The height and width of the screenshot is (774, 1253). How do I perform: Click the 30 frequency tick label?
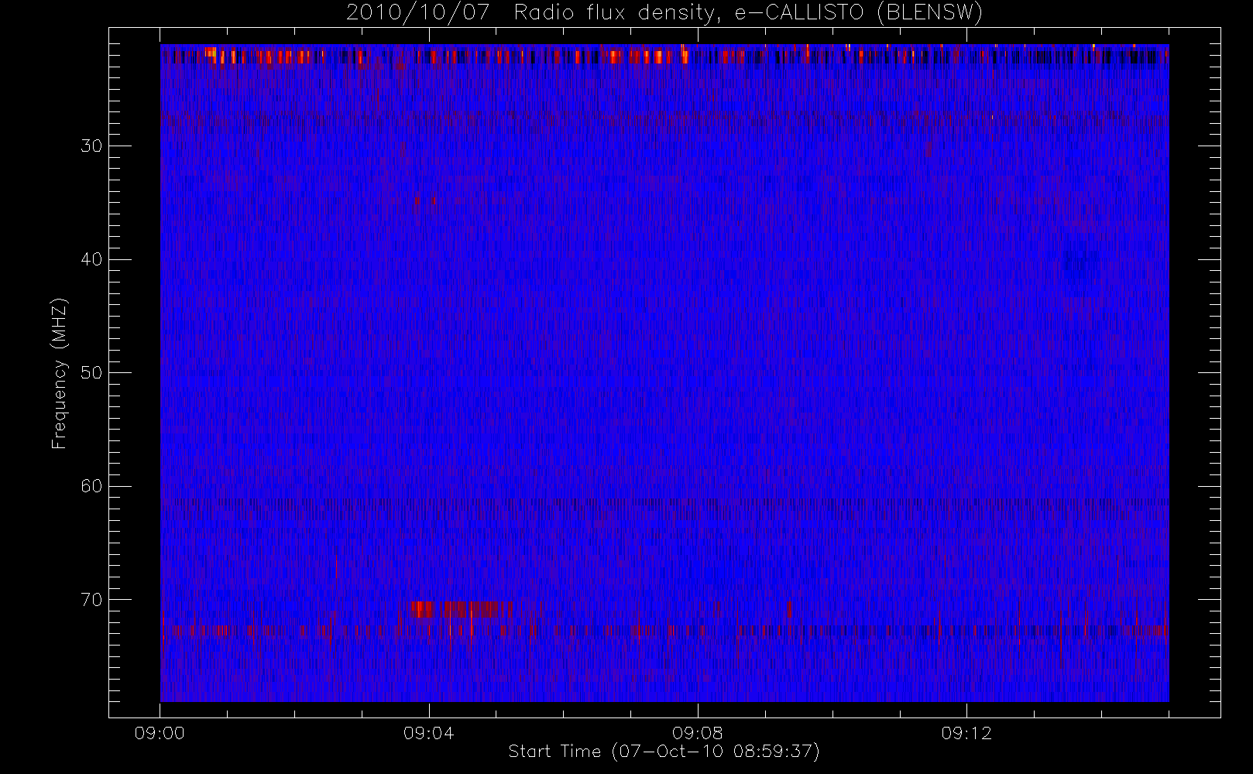point(91,146)
